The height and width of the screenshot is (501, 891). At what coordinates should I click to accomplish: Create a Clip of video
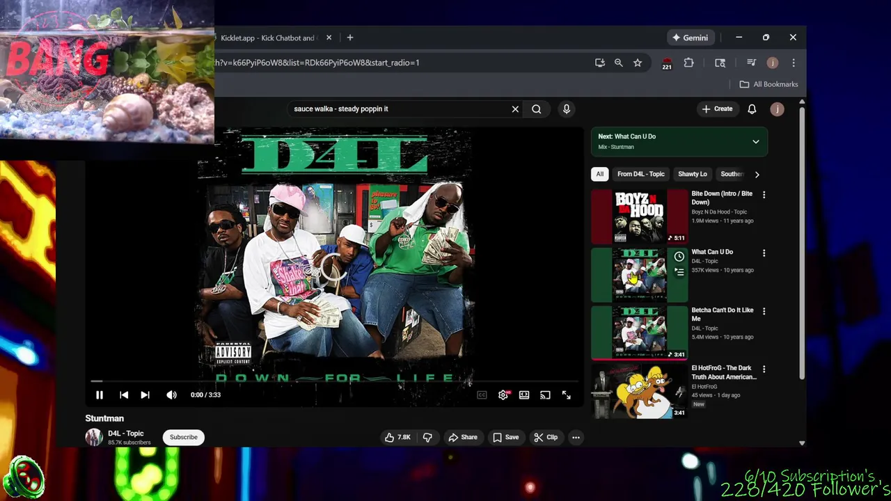pos(546,438)
